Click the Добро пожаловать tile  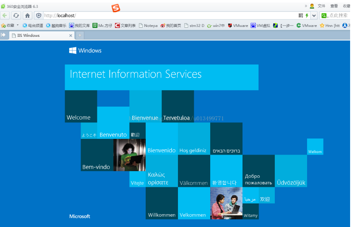click(x=259, y=171)
